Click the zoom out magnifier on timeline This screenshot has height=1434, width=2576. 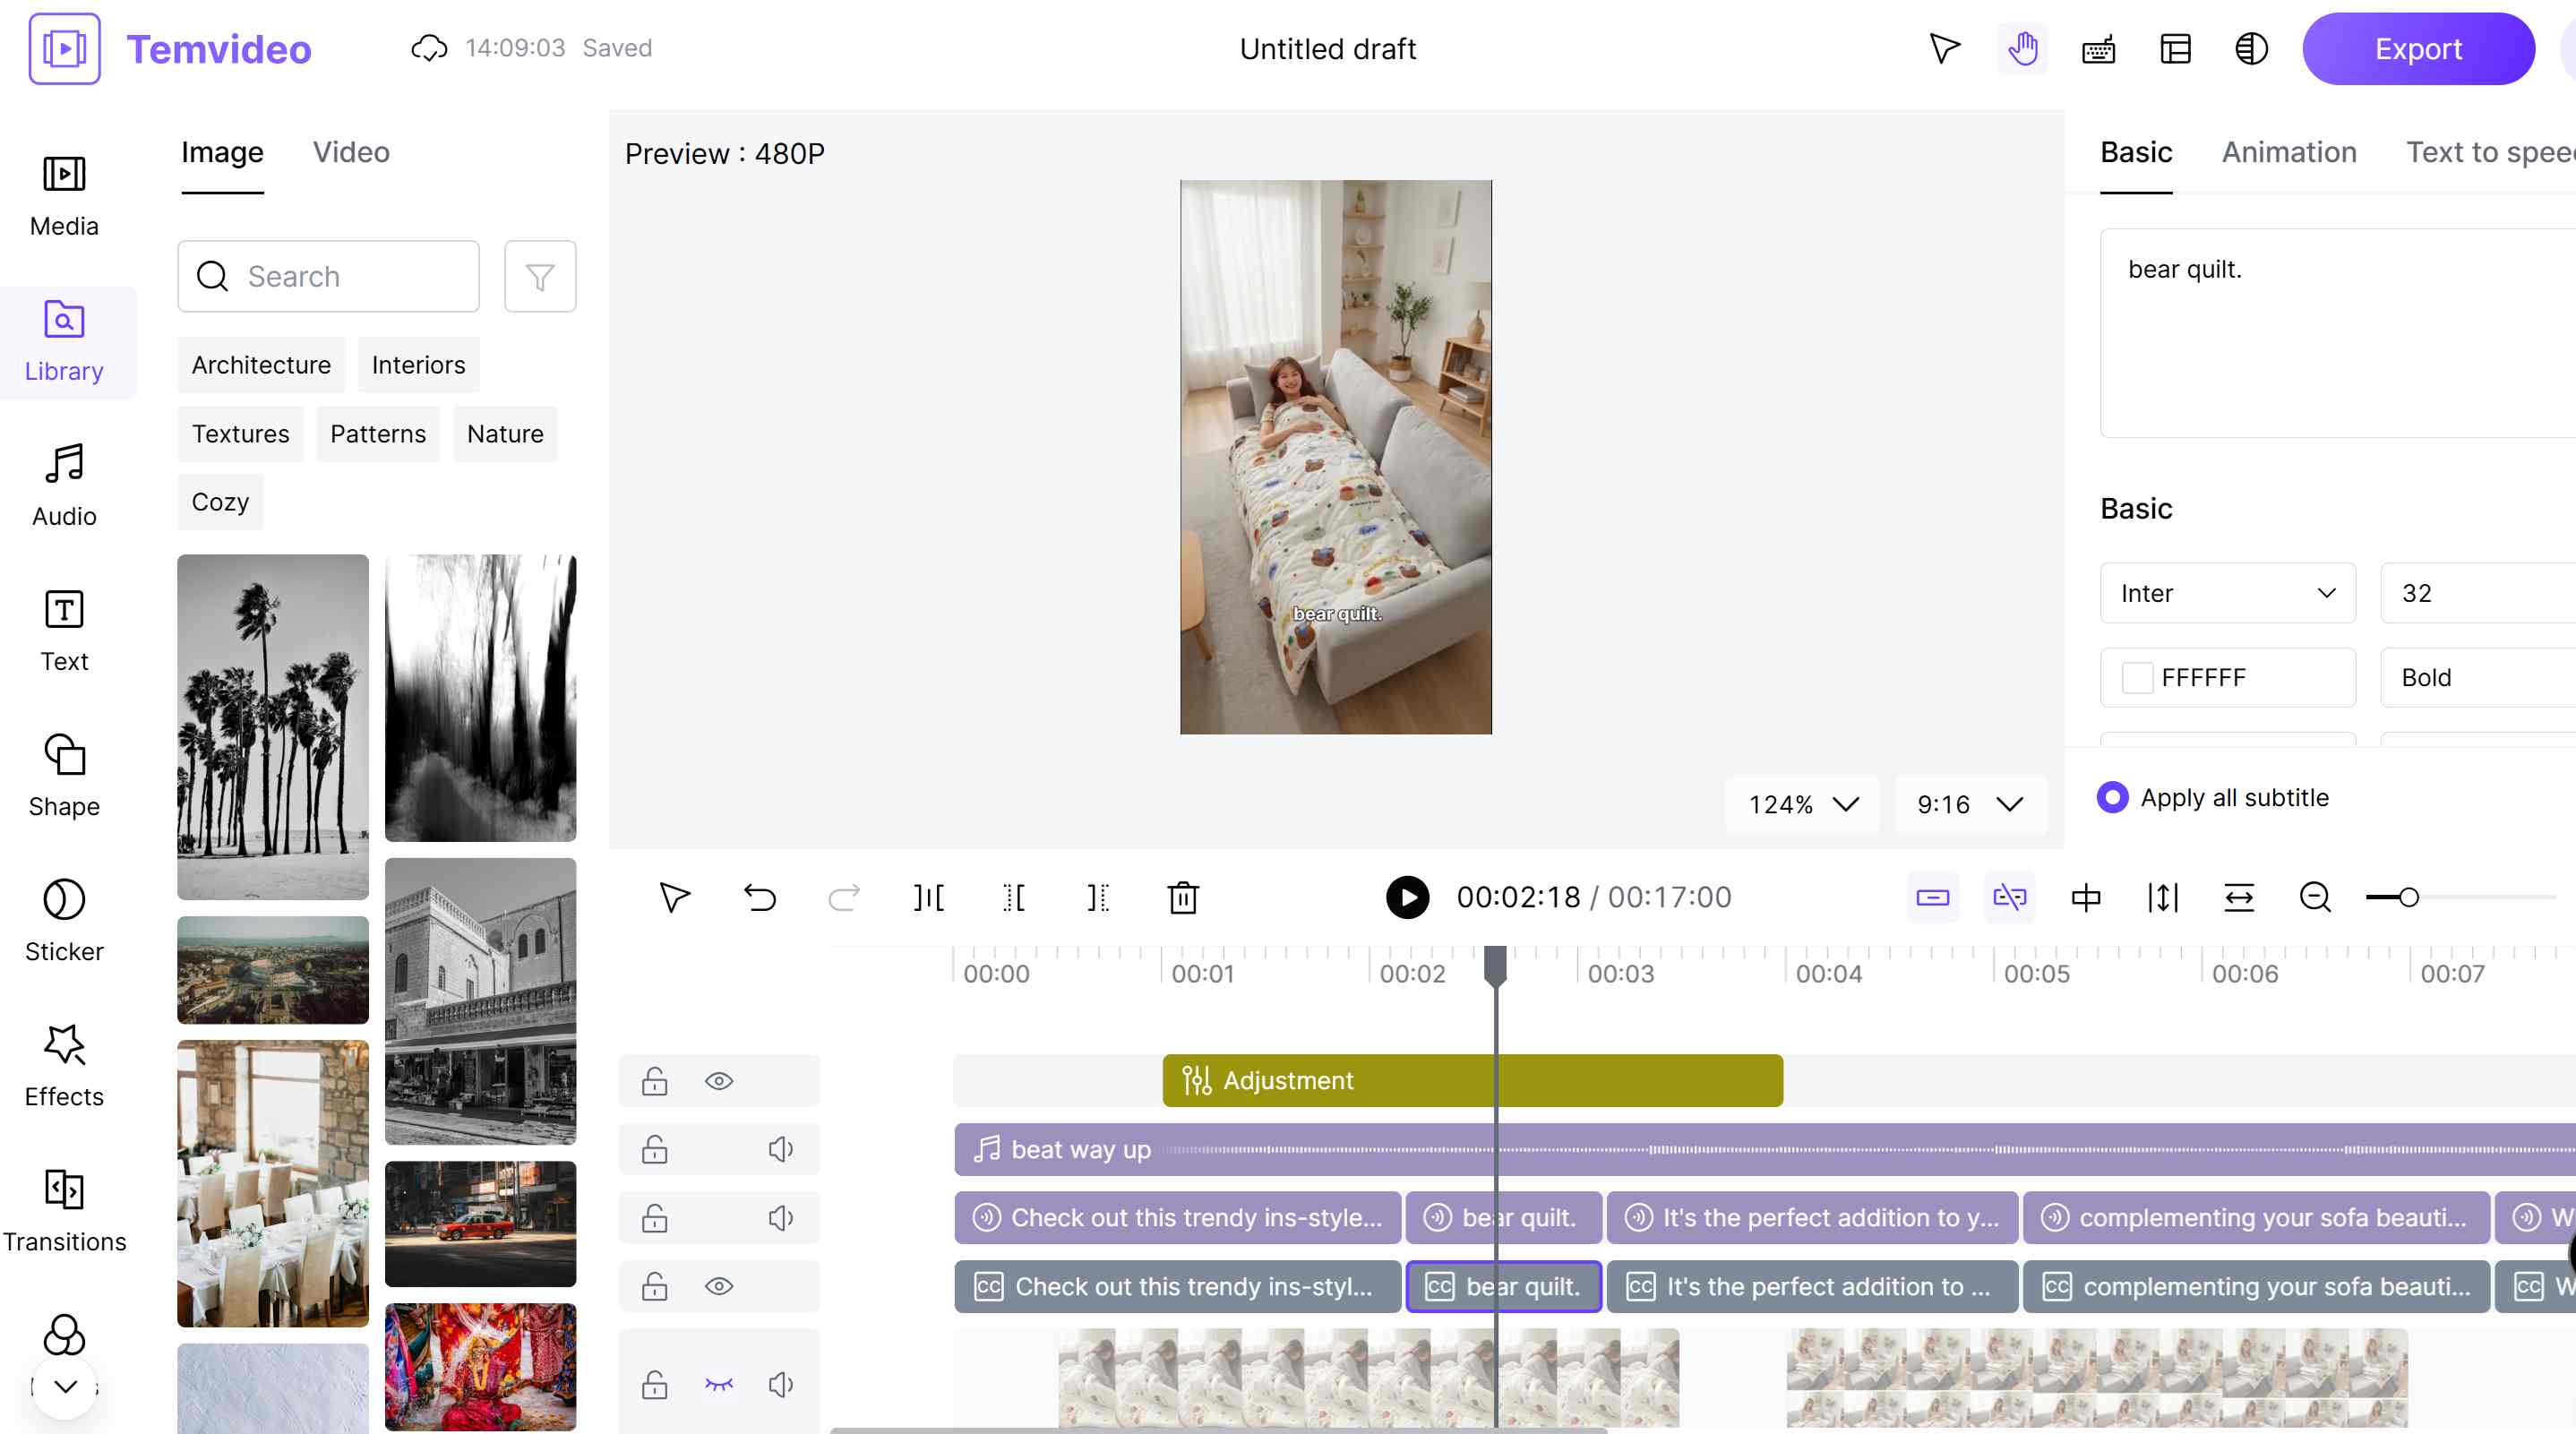2315,897
